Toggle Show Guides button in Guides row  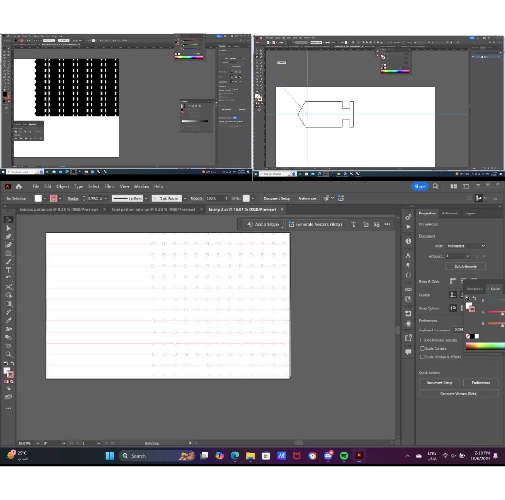(x=453, y=295)
